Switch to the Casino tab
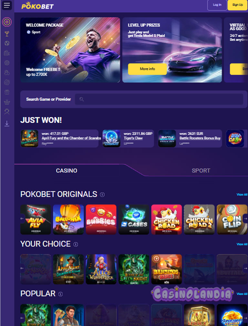The image size is (248, 326). pyautogui.click(x=67, y=170)
